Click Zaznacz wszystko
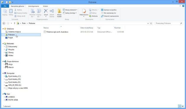 coord(109,10)
